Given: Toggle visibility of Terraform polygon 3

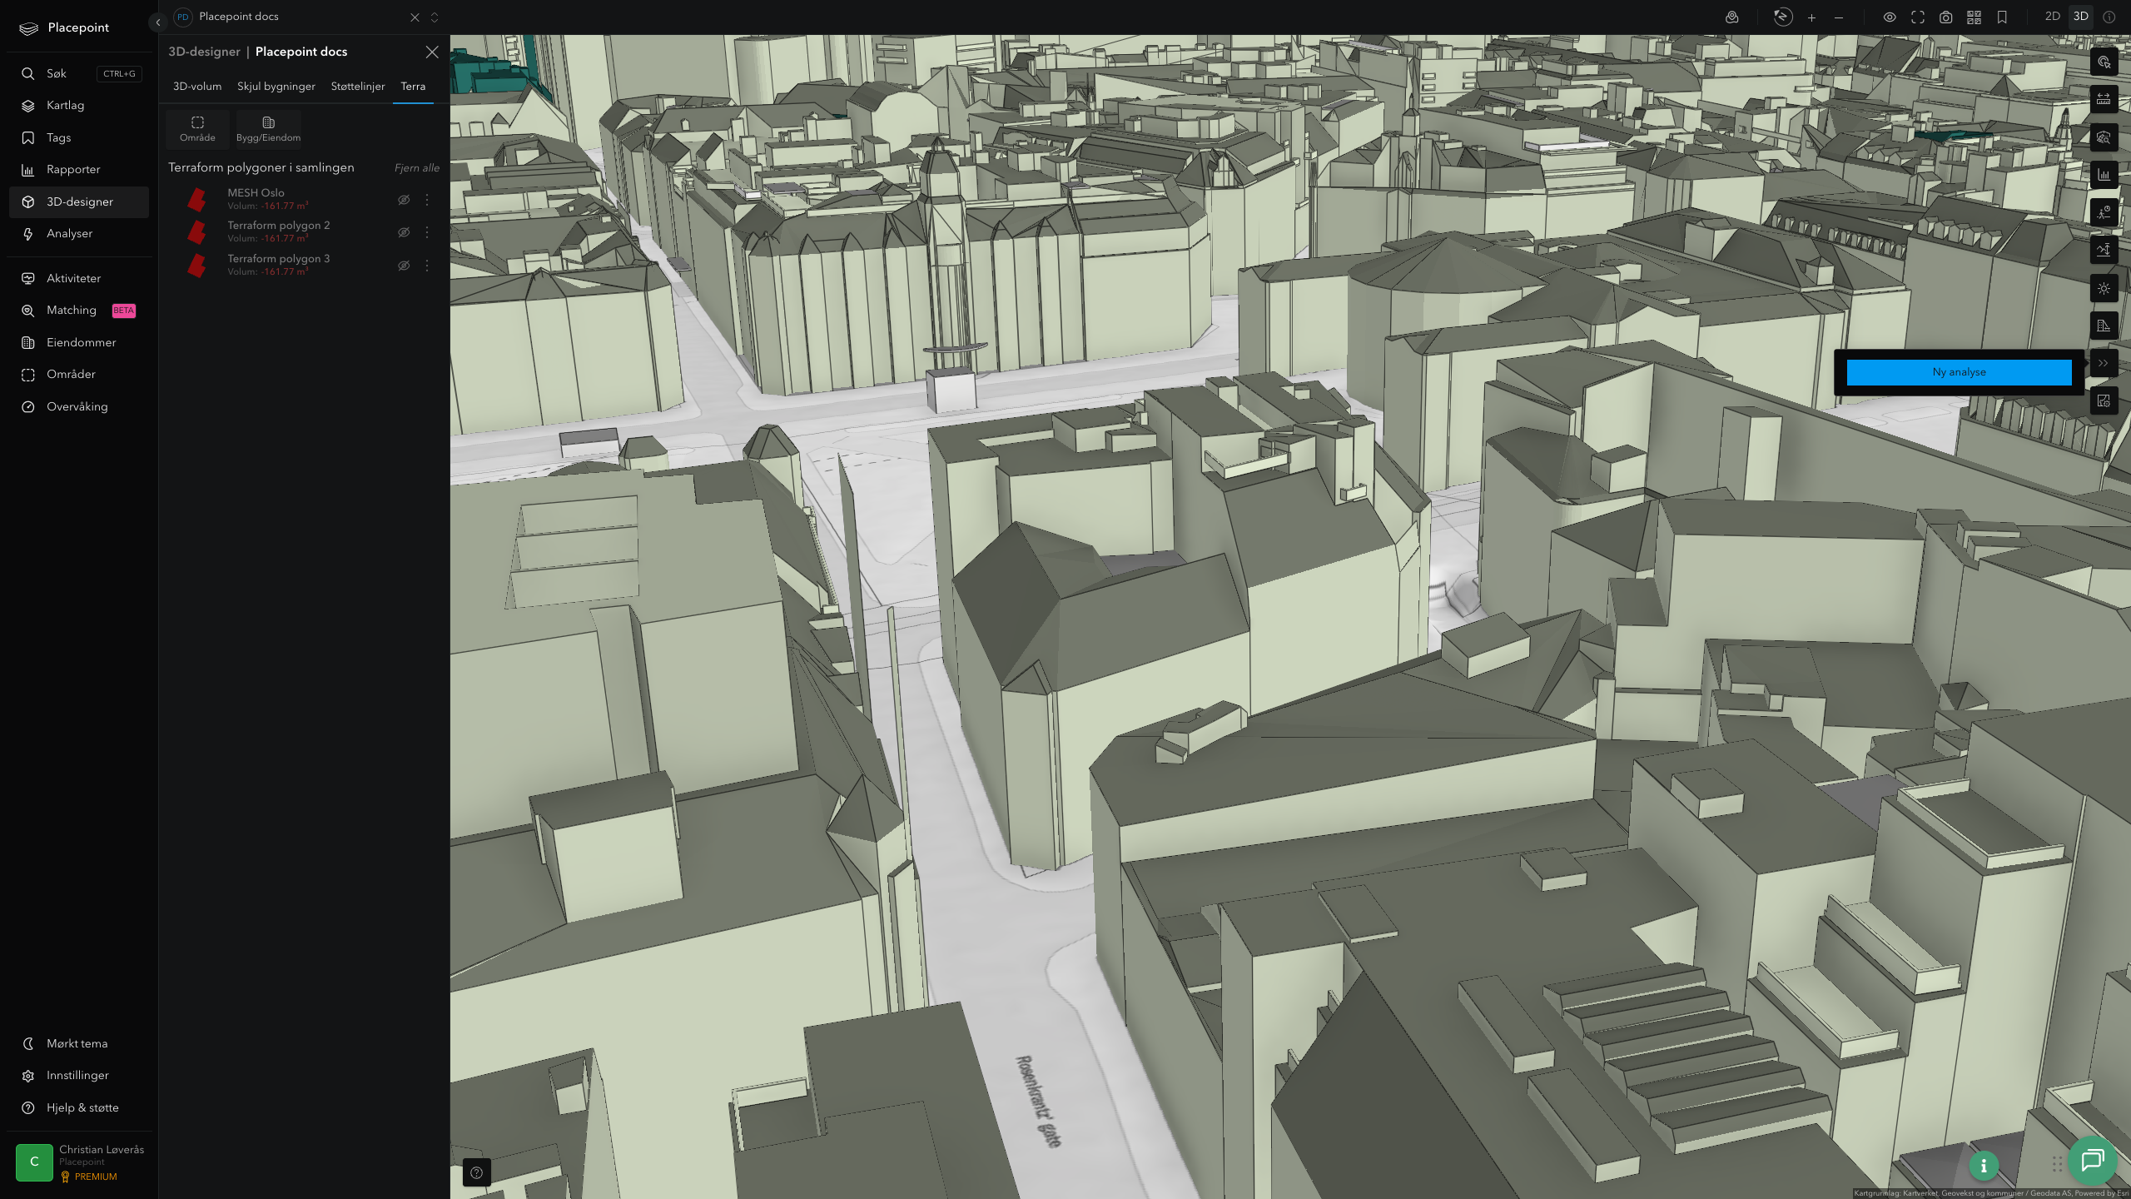Looking at the screenshot, I should [x=404, y=266].
